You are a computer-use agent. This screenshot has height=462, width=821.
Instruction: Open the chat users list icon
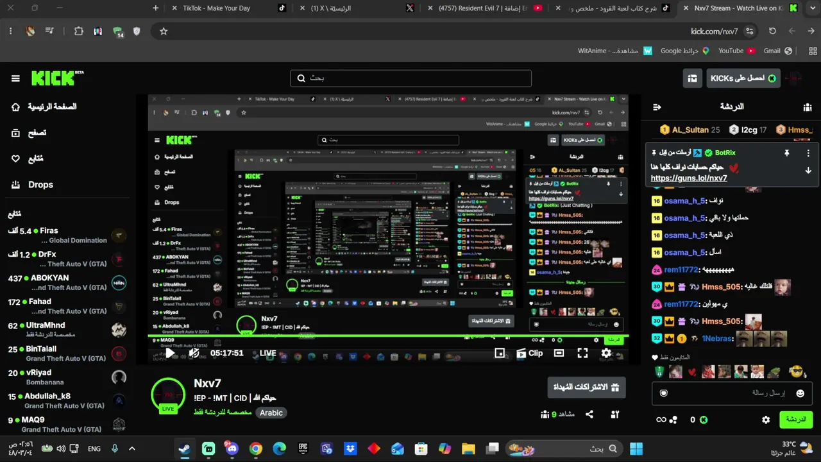(808, 107)
